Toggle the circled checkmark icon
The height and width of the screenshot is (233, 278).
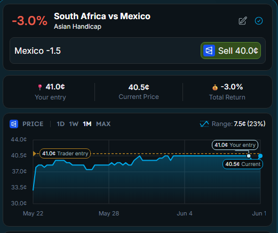click(x=259, y=21)
